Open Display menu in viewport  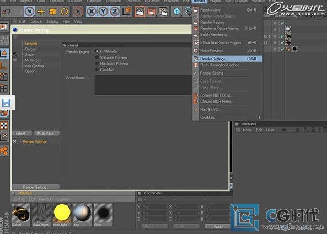click(52, 22)
